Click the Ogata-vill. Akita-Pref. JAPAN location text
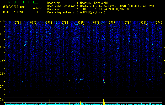165x105 pixels. (x=117, y=6)
